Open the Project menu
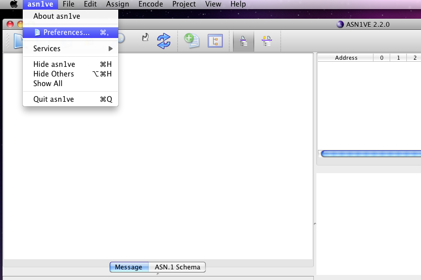The height and width of the screenshot is (280, 421). coord(184,4)
